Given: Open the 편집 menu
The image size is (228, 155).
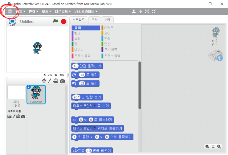Looking at the screenshot, I should (33, 11).
